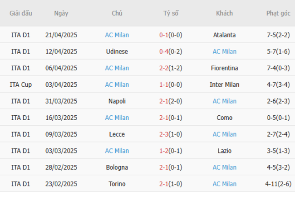The height and width of the screenshot is (197, 295).
Task: Open AC Milan away link versus Udinese
Action: point(224,52)
